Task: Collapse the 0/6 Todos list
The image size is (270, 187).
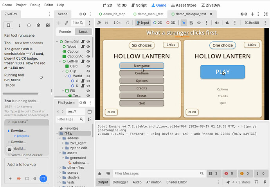Action: coord(9,122)
